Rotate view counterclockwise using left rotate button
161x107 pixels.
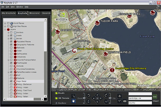coord(88,95)
